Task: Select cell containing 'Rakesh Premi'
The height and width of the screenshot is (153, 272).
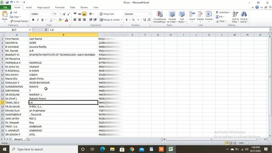Action: (63, 99)
